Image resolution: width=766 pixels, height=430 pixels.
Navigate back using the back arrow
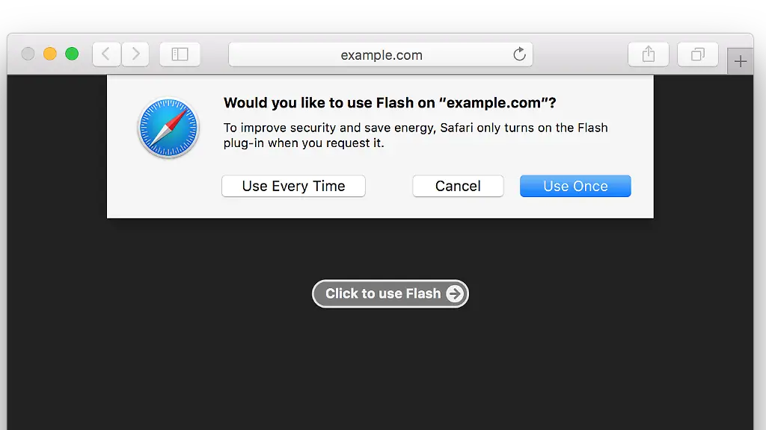tap(106, 54)
